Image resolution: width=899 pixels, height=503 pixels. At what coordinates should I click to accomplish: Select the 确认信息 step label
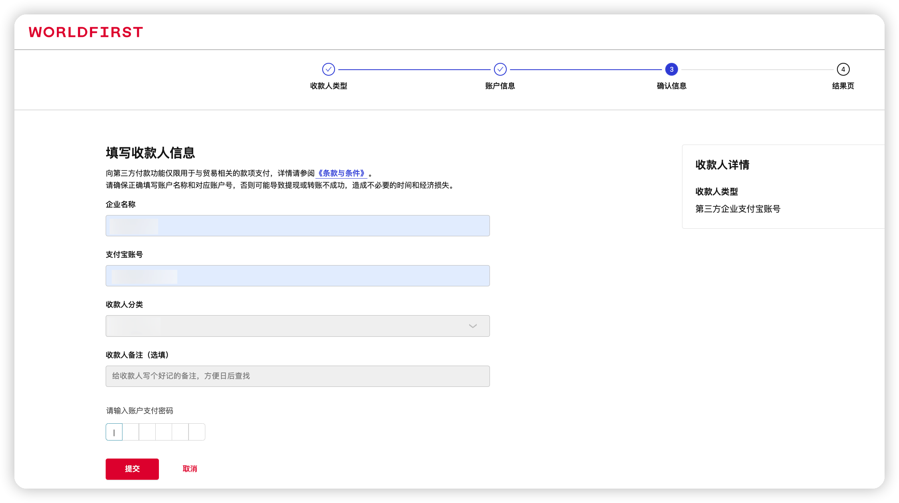pyautogui.click(x=671, y=86)
